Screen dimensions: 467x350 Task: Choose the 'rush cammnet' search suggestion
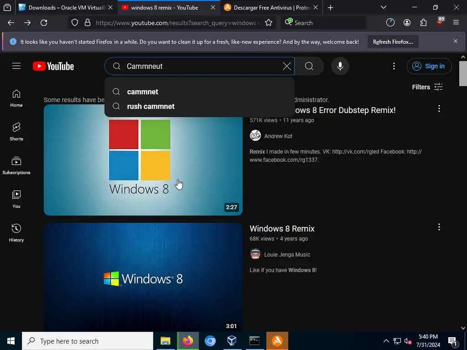pos(200,106)
